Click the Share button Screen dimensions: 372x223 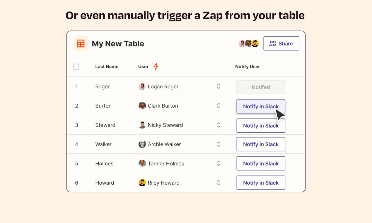click(281, 43)
